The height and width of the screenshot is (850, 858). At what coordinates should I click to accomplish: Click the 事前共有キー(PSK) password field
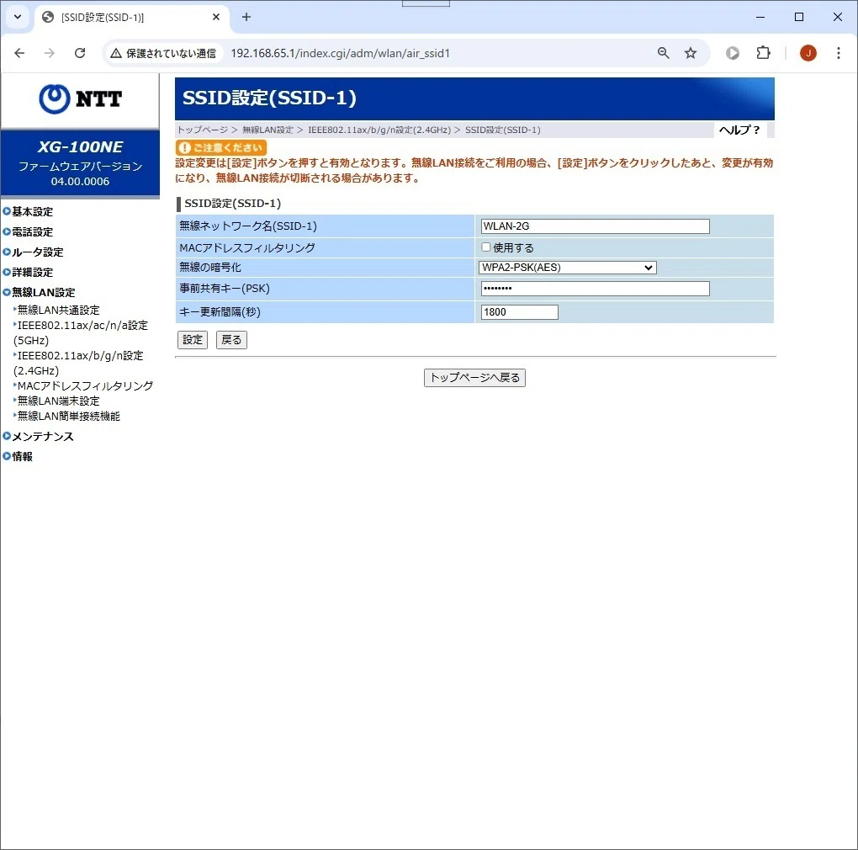click(596, 289)
